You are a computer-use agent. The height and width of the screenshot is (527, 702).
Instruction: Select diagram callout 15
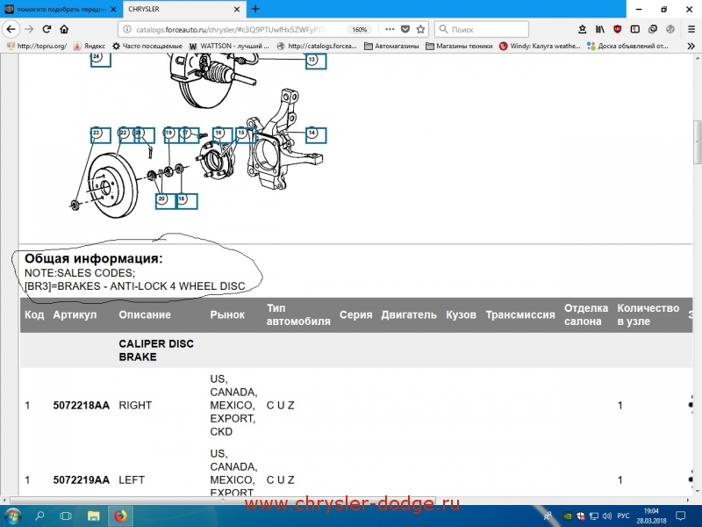[245, 134]
